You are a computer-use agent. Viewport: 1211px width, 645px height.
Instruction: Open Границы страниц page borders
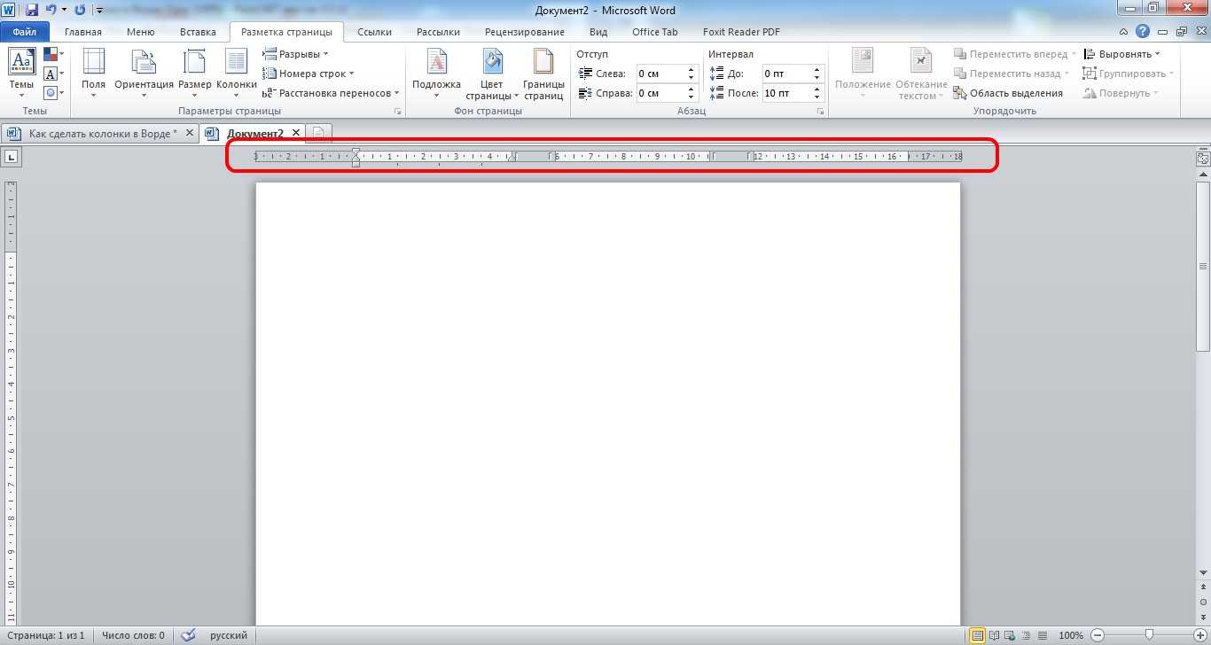[543, 73]
